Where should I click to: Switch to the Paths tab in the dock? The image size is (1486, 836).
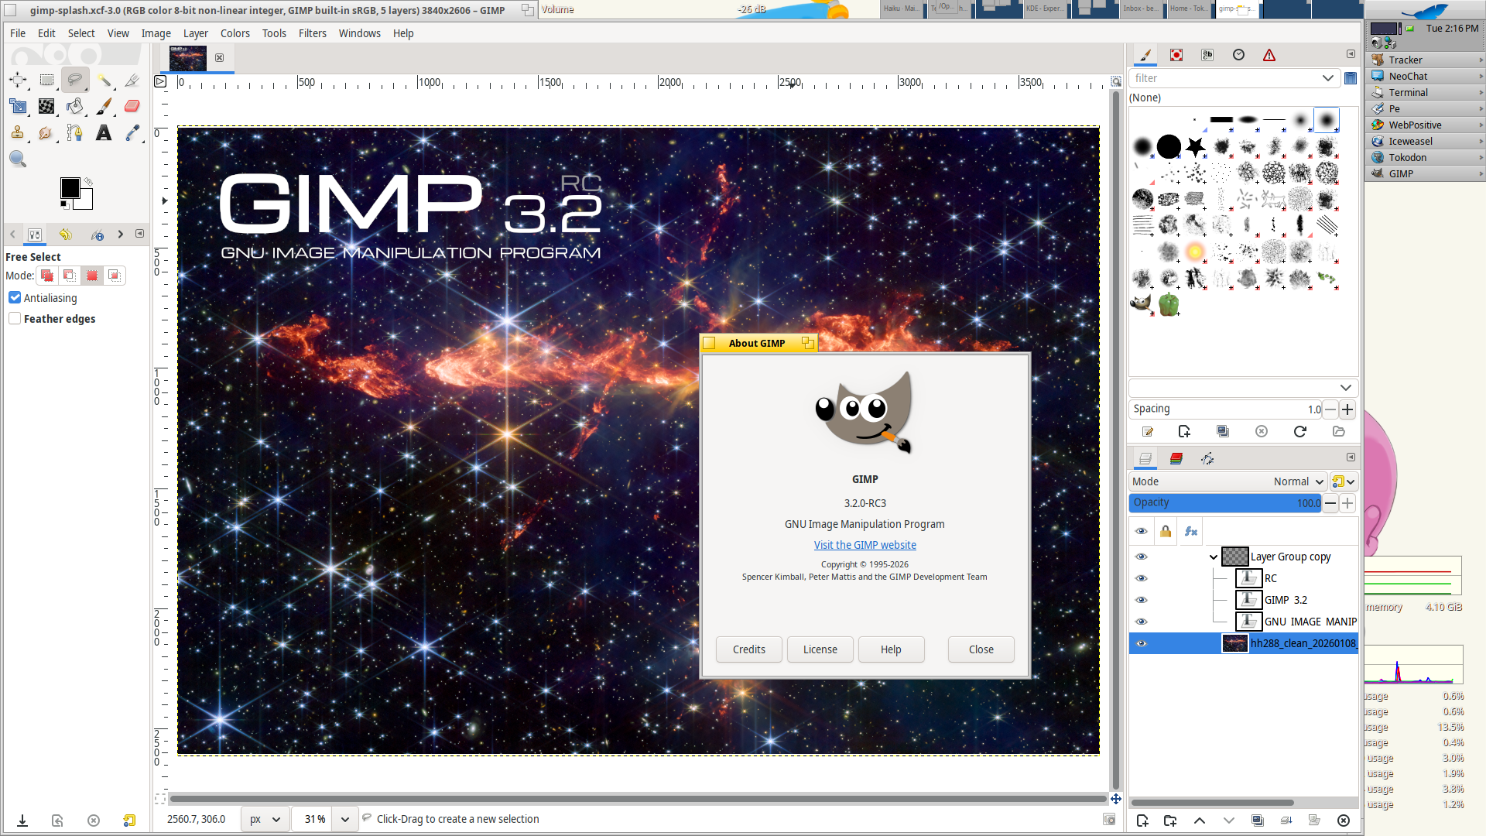point(1207,458)
